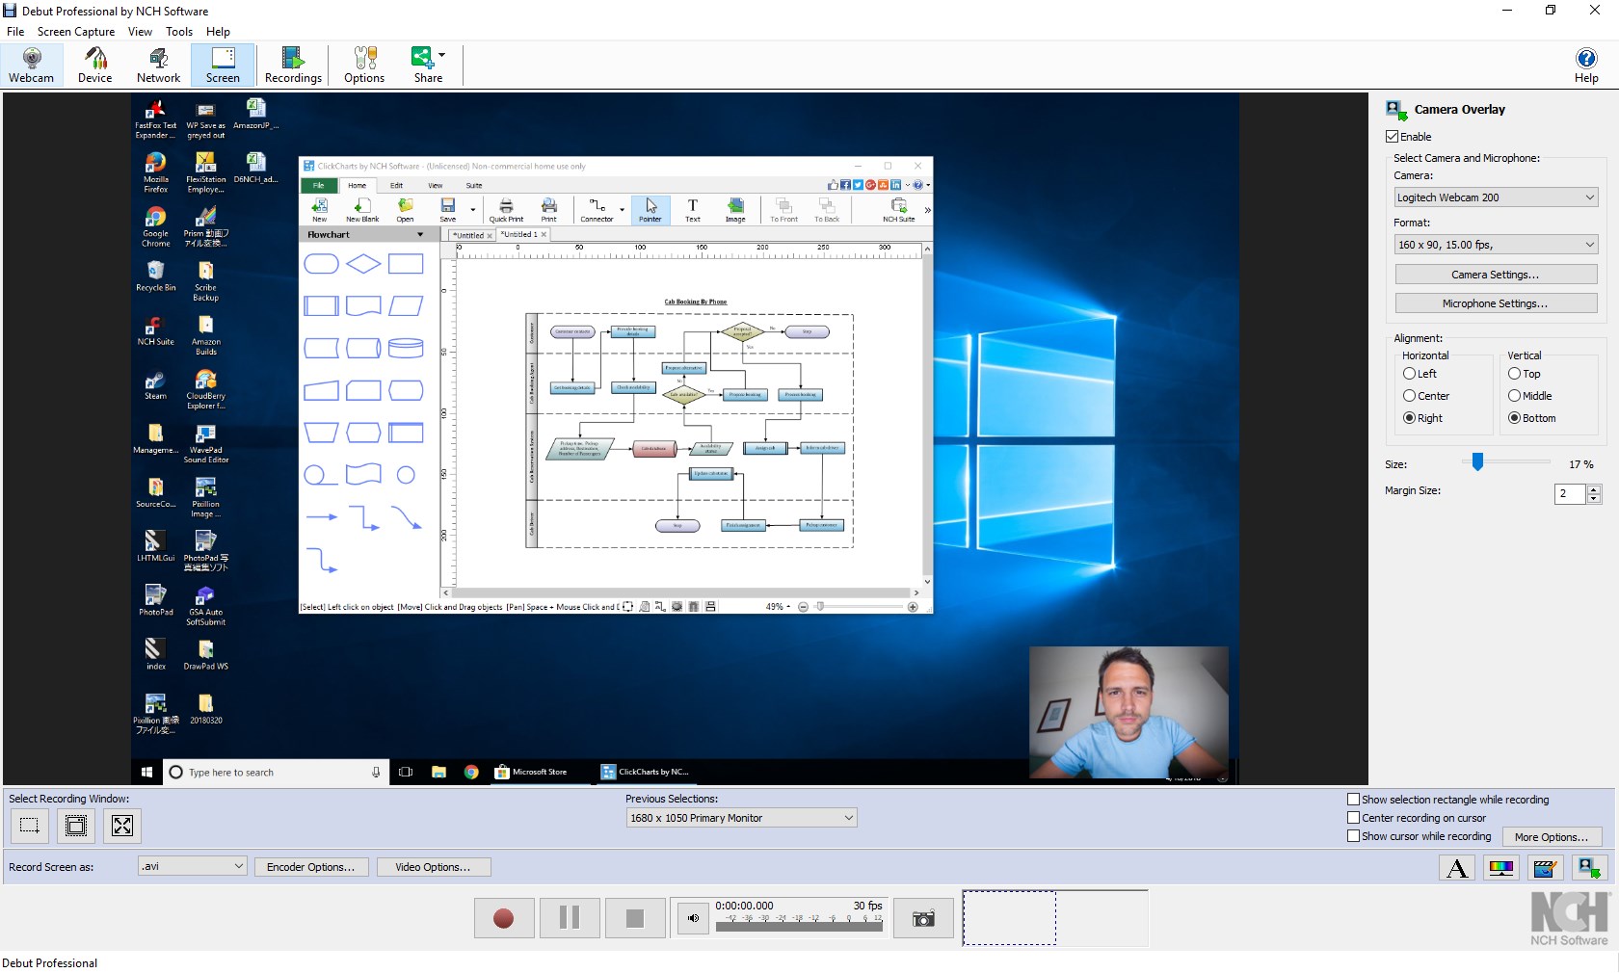1619x973 pixels.
Task: Open the Recordings list
Action: (292, 65)
